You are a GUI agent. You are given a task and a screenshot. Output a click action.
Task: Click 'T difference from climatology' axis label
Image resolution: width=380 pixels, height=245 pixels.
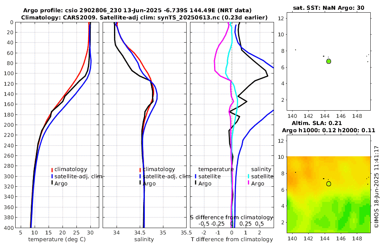232,240
